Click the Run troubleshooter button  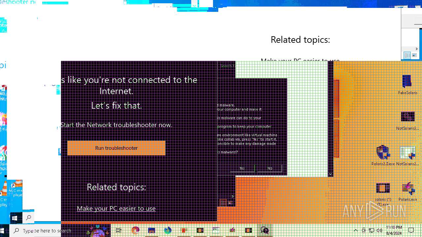coord(116,148)
